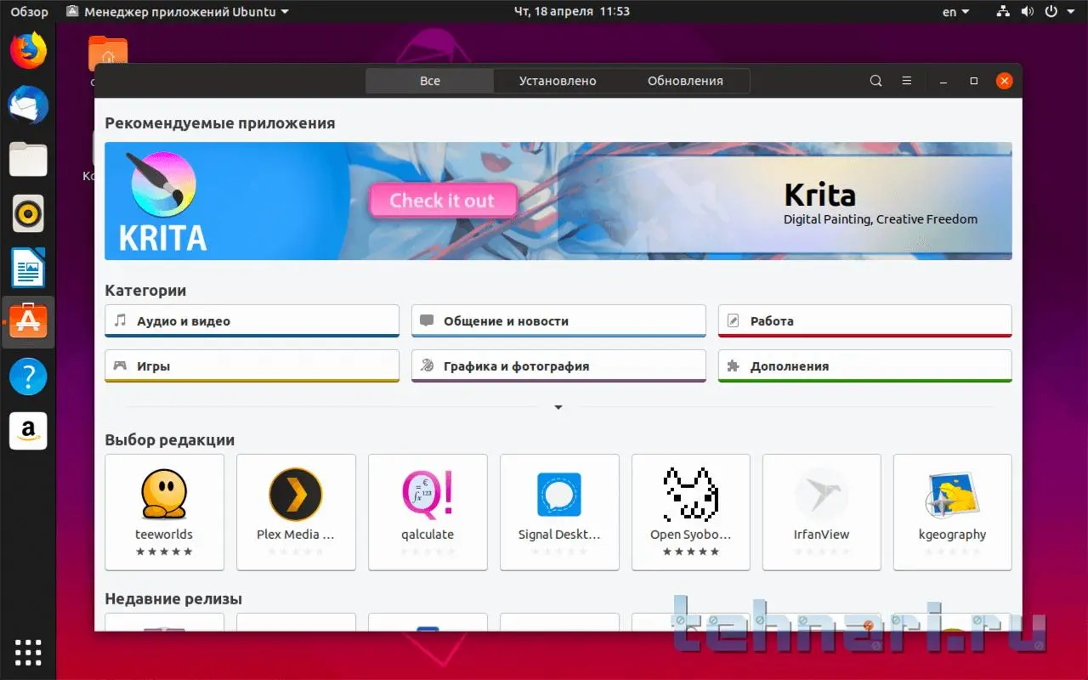The image size is (1088, 680).
Task: Open the teeworlds app icon
Action: click(x=164, y=493)
